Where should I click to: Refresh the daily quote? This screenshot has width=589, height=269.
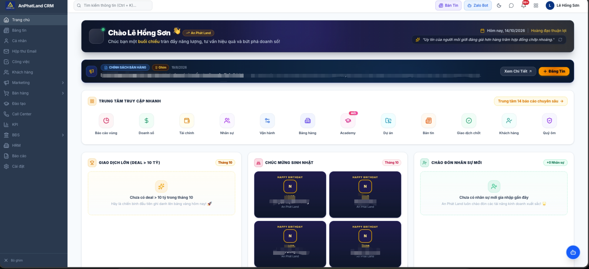click(560, 40)
